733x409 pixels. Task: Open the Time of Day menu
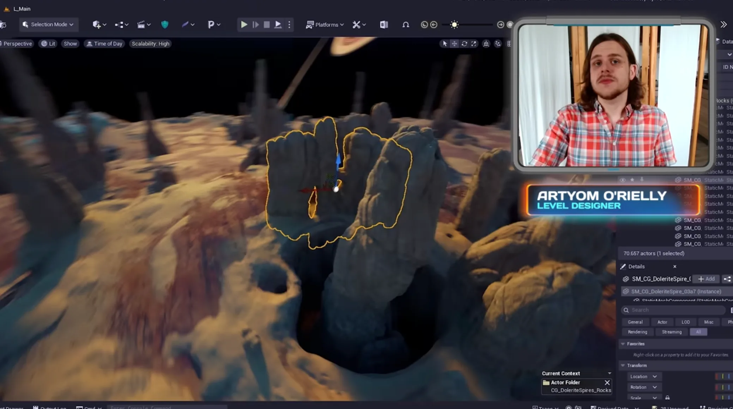point(104,43)
